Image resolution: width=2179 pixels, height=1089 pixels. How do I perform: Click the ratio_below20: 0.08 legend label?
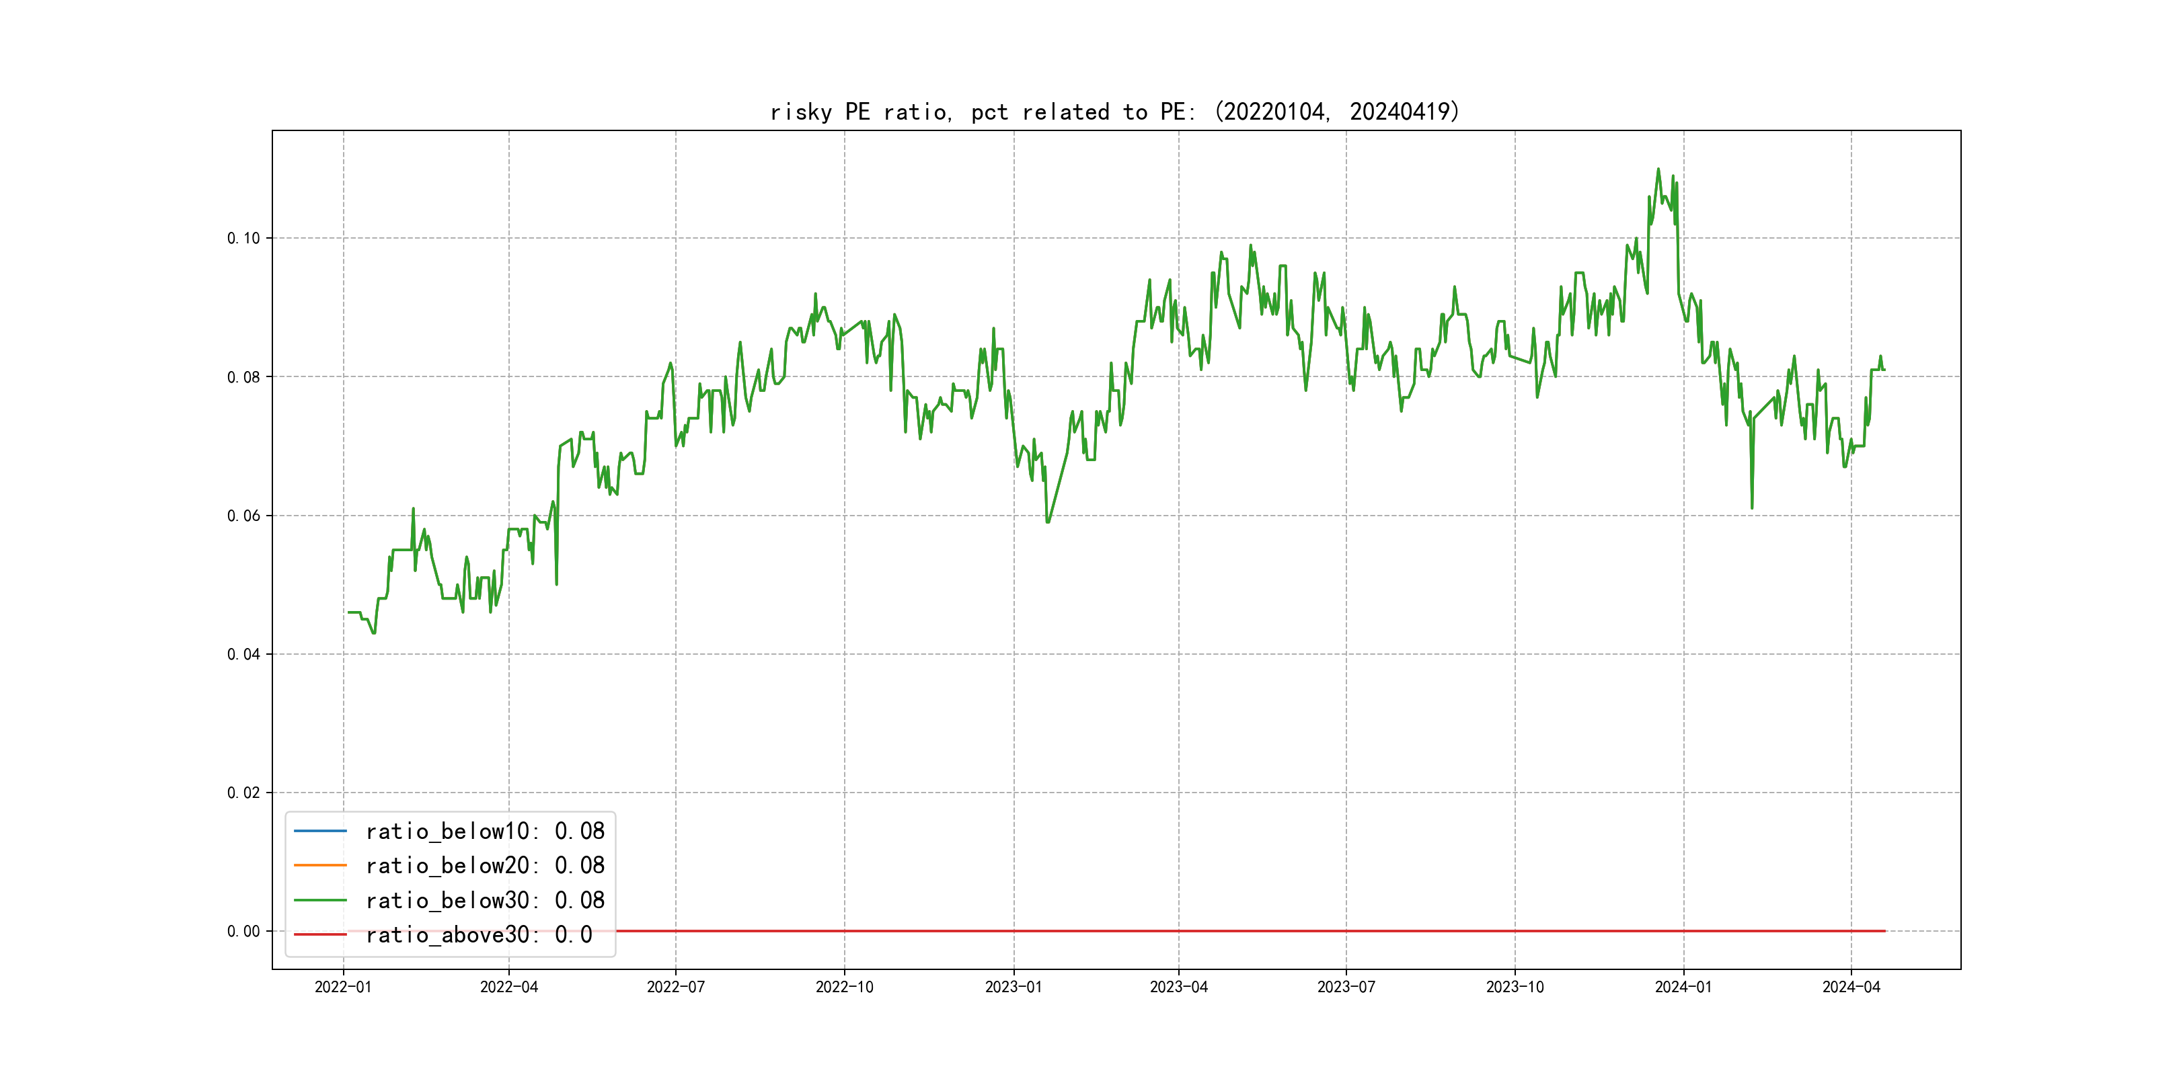pyautogui.click(x=485, y=866)
